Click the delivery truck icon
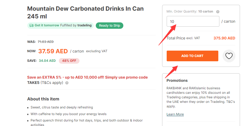 32,26
